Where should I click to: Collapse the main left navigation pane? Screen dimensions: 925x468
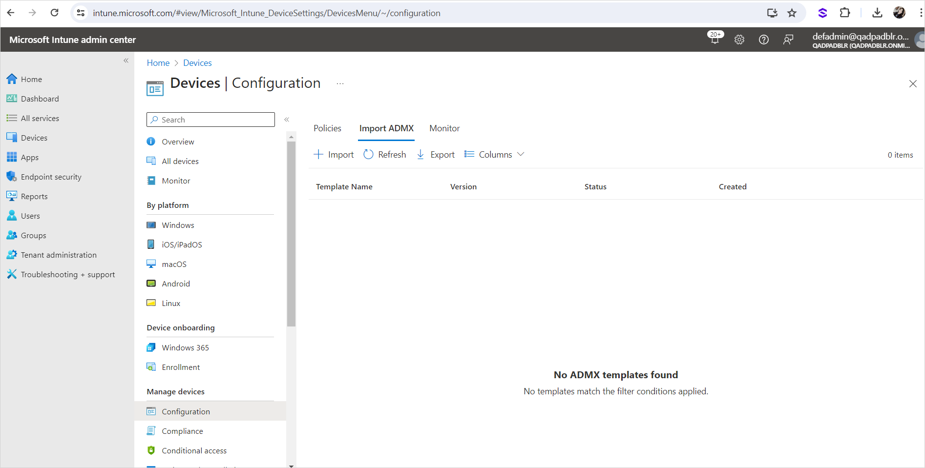click(126, 61)
